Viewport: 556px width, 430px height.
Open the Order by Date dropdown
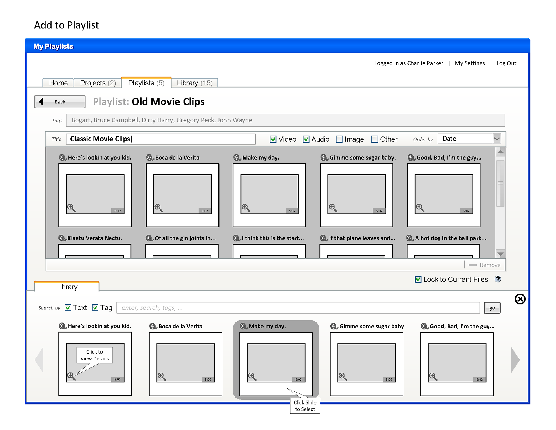[x=497, y=139]
